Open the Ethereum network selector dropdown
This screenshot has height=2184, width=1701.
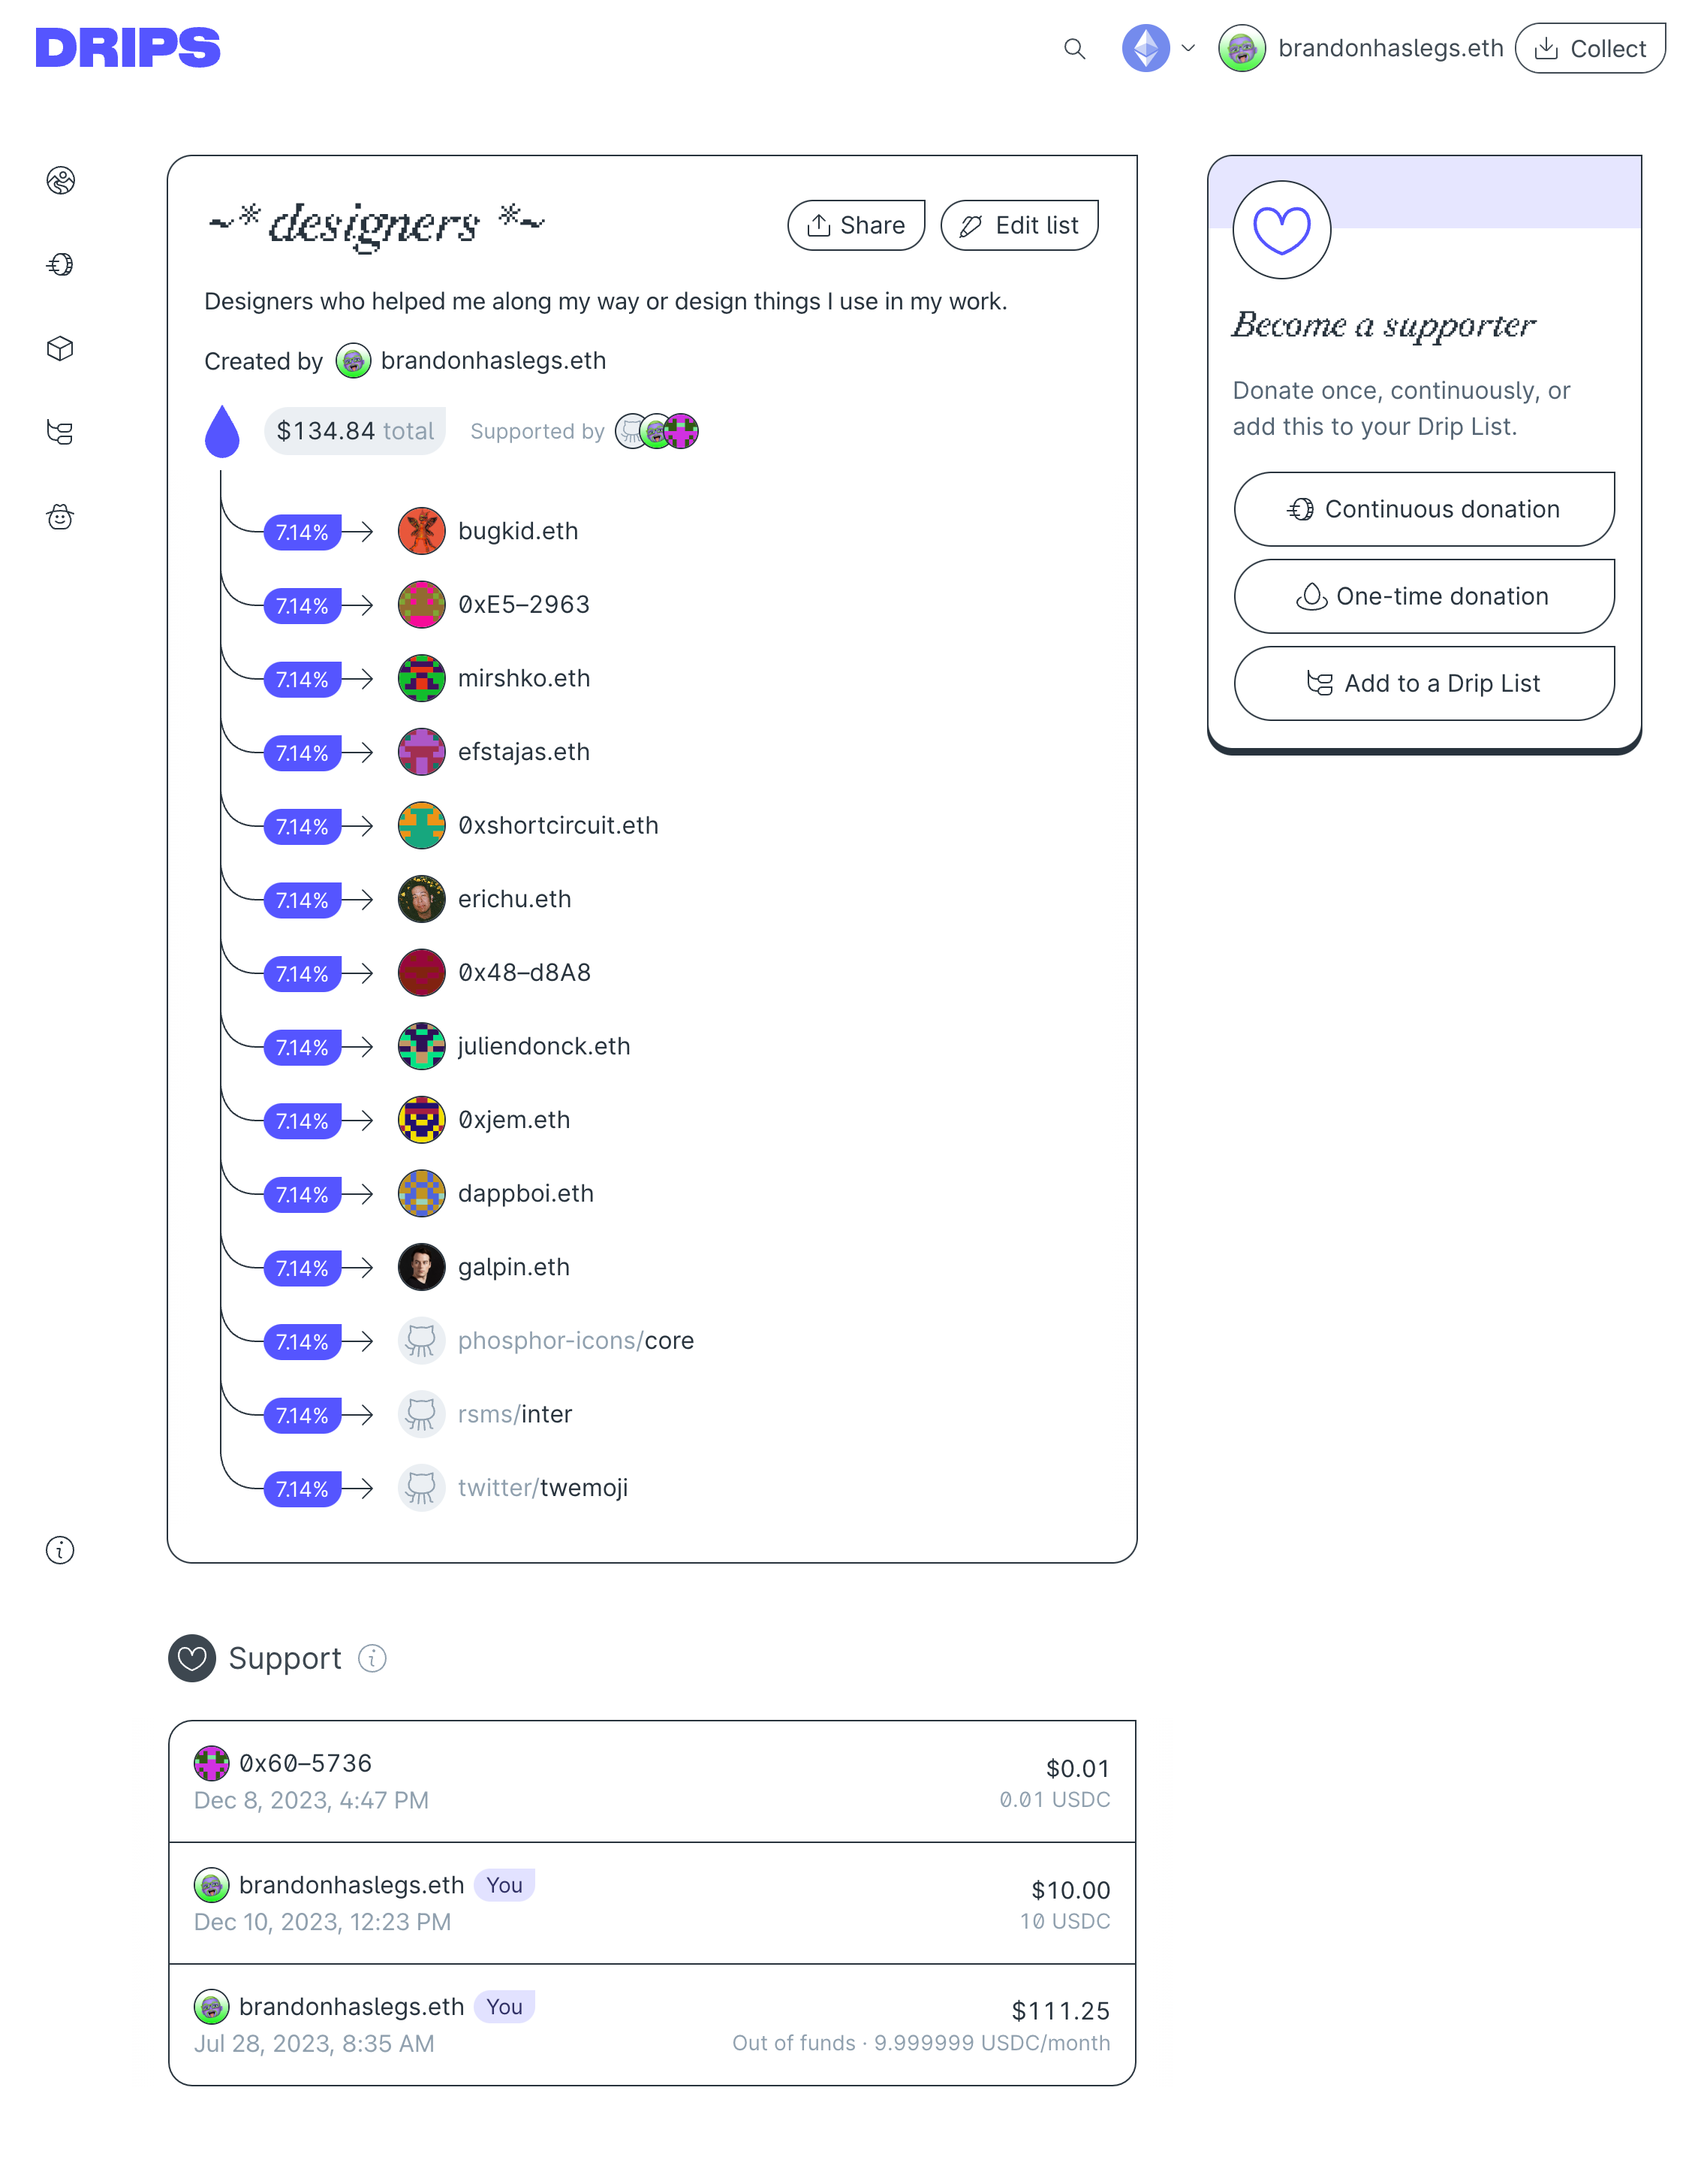coord(1159,48)
